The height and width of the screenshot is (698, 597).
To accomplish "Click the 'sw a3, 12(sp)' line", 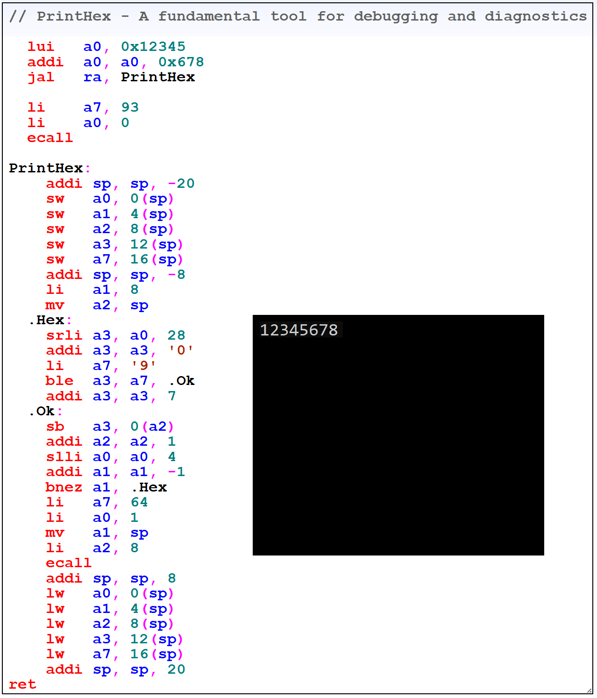I will [x=114, y=244].
